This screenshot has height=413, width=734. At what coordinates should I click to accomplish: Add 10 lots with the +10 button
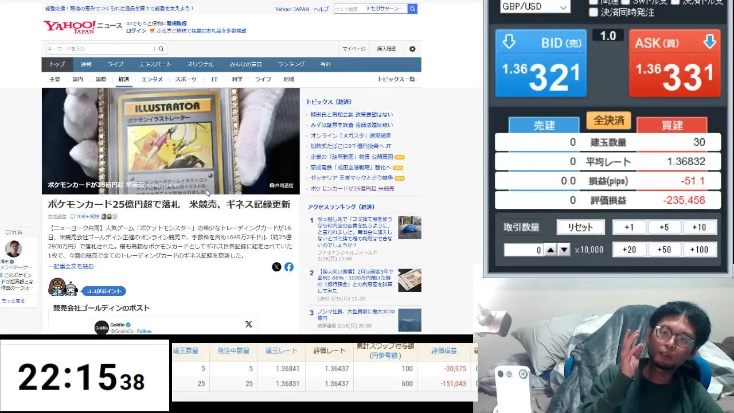(699, 227)
